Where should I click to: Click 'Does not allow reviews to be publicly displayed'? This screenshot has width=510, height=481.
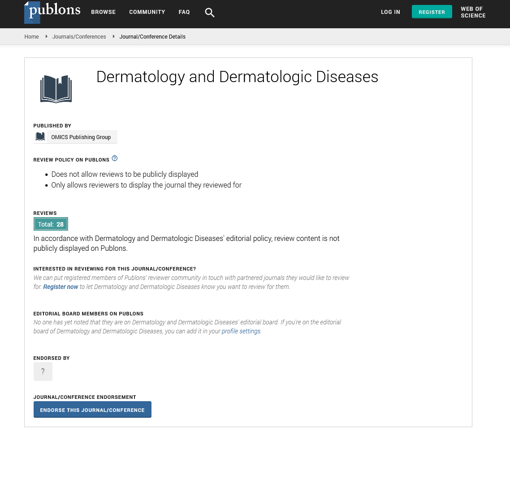click(125, 175)
